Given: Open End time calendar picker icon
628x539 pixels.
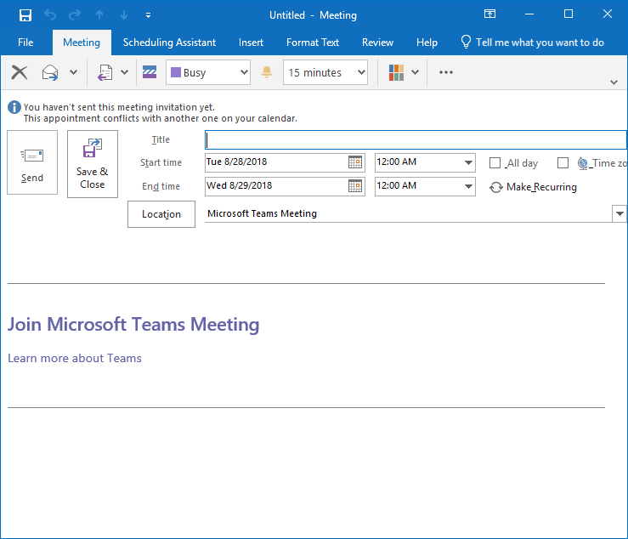Looking at the screenshot, I should click(355, 186).
